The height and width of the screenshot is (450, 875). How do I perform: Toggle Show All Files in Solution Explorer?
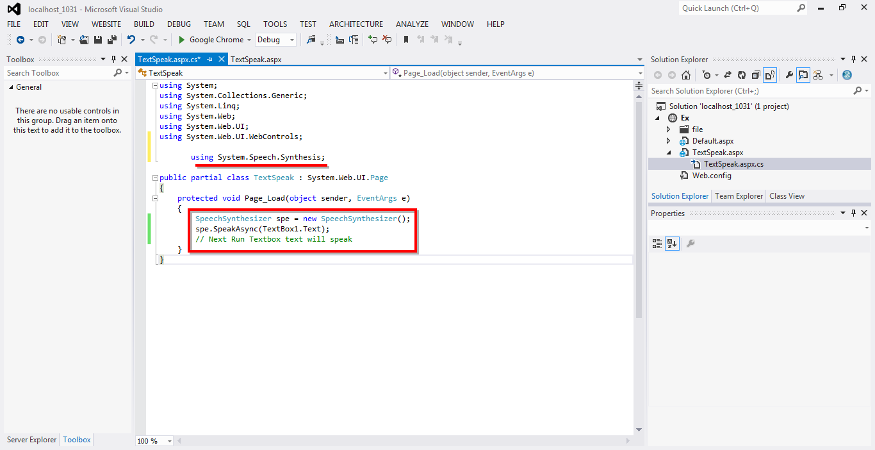click(x=769, y=74)
